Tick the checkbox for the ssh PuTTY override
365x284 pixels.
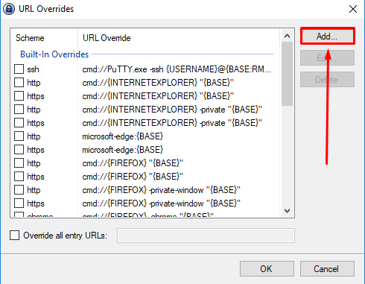tap(19, 69)
